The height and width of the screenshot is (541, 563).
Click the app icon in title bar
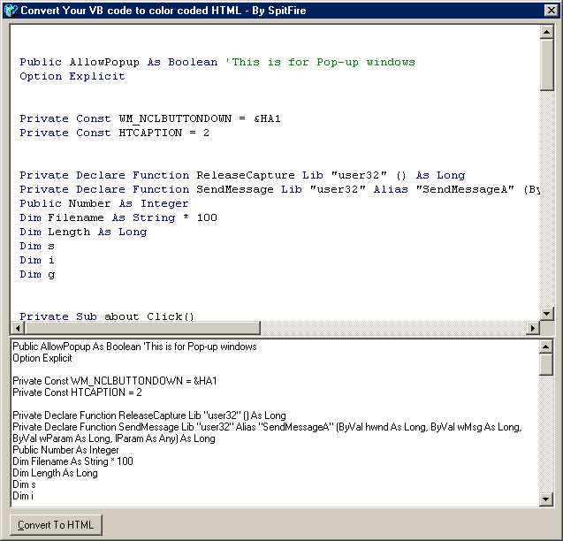coord(11,11)
